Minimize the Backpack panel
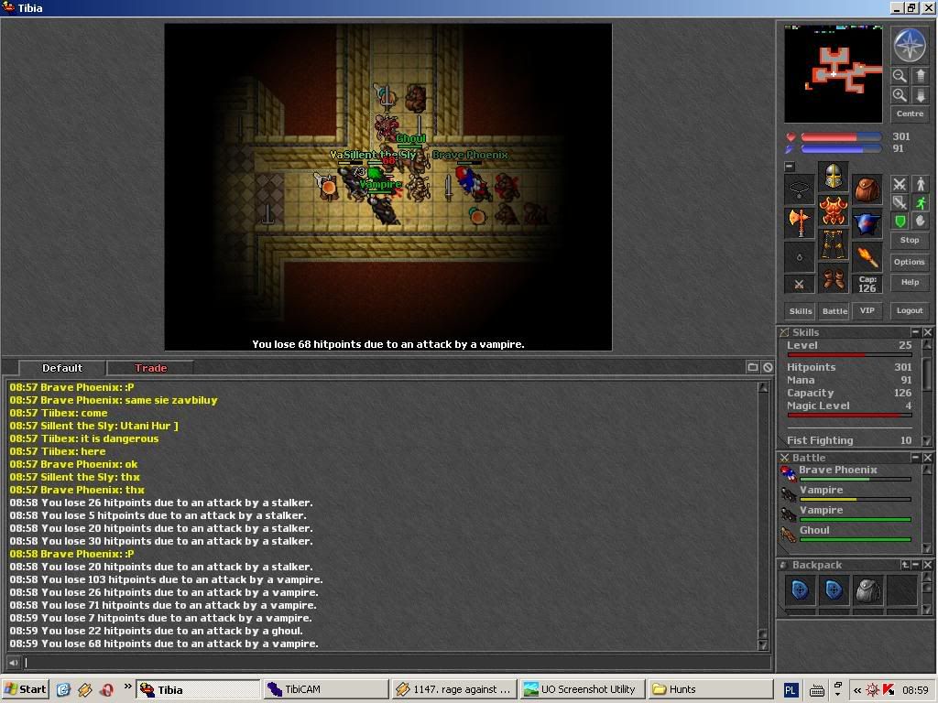 point(915,564)
